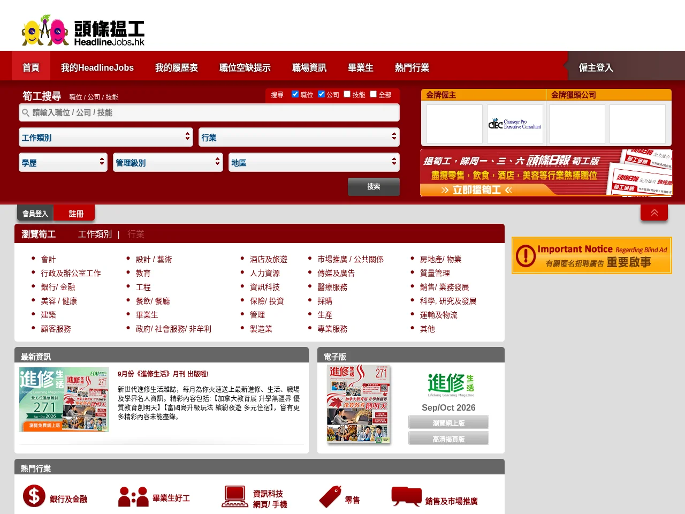The width and height of the screenshot is (685, 514).
Task: Open the 9月份《進修生活》月刊 headline link
Action: pyautogui.click(x=163, y=374)
